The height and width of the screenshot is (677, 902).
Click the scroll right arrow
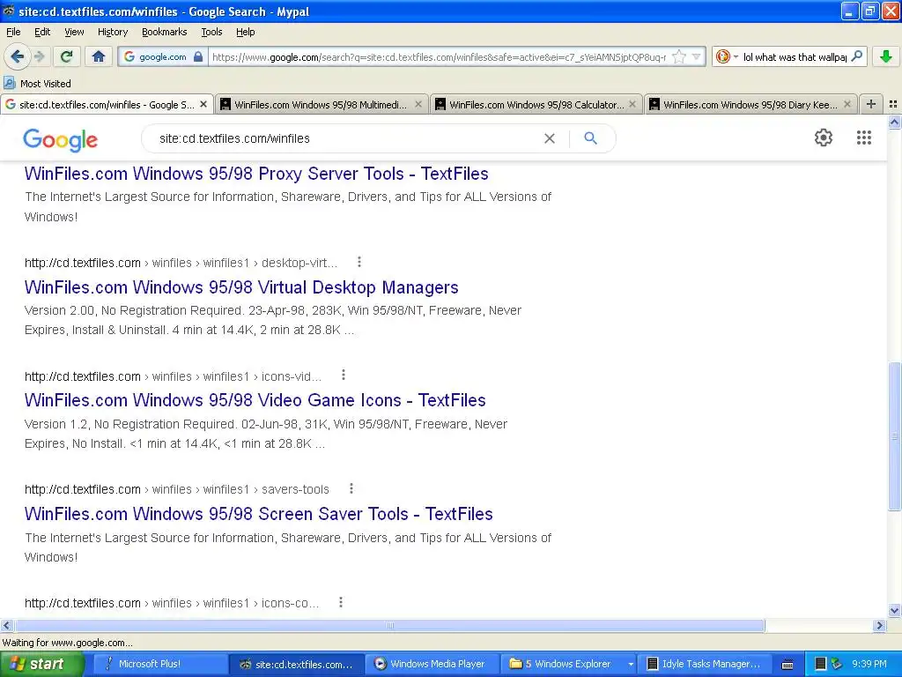point(879,625)
